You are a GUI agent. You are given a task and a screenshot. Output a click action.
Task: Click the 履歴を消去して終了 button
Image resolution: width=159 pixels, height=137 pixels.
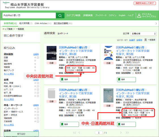point(145,3)
